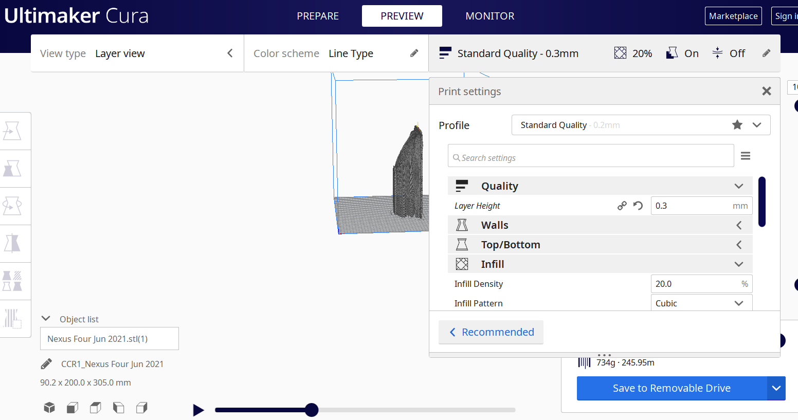This screenshot has width=798, height=420.
Task: Switch to top view cube icon
Action: point(96,408)
